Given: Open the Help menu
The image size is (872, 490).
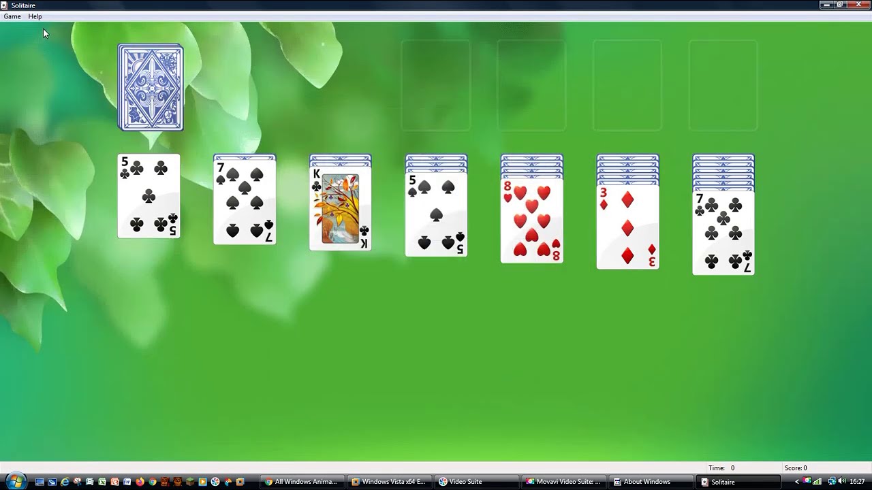Looking at the screenshot, I should pos(35,16).
